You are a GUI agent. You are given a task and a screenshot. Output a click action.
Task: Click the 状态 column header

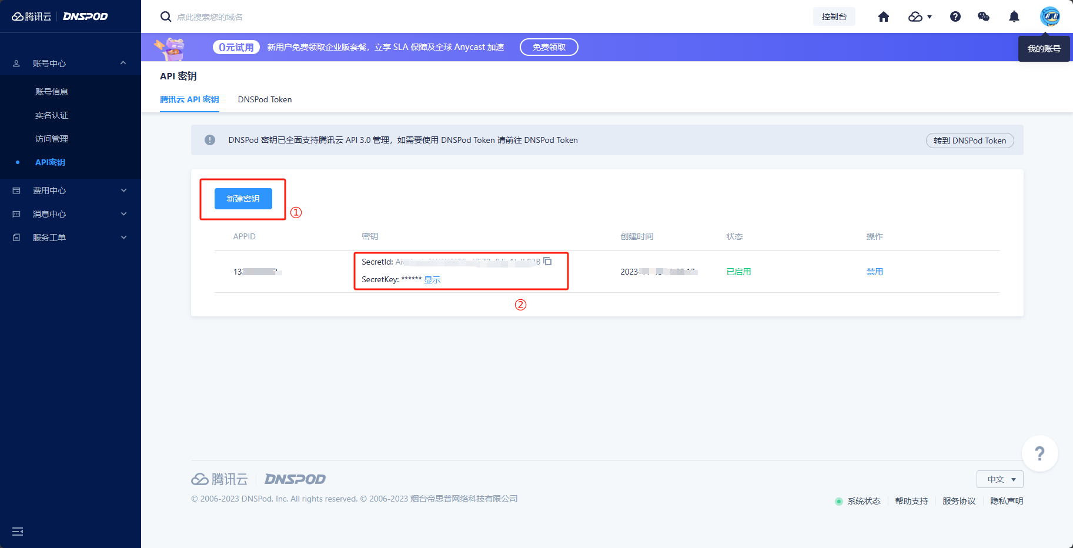click(734, 236)
